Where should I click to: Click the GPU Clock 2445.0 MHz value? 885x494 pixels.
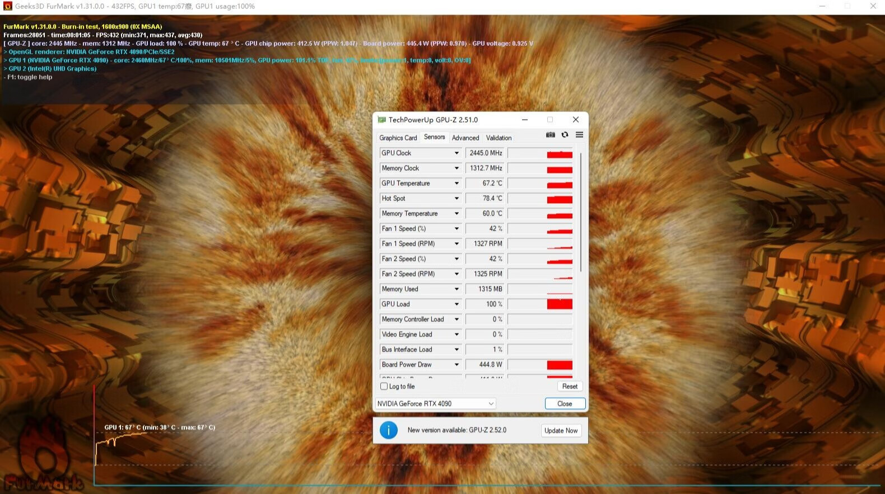[485, 153]
